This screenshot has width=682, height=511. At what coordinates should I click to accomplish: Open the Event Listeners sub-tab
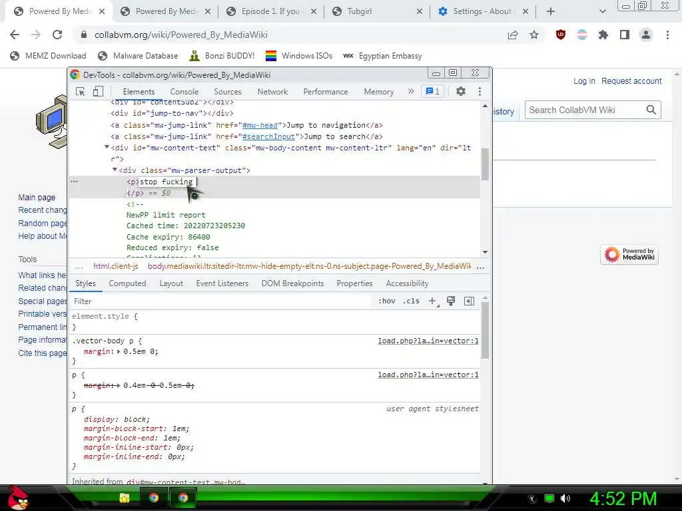click(222, 283)
